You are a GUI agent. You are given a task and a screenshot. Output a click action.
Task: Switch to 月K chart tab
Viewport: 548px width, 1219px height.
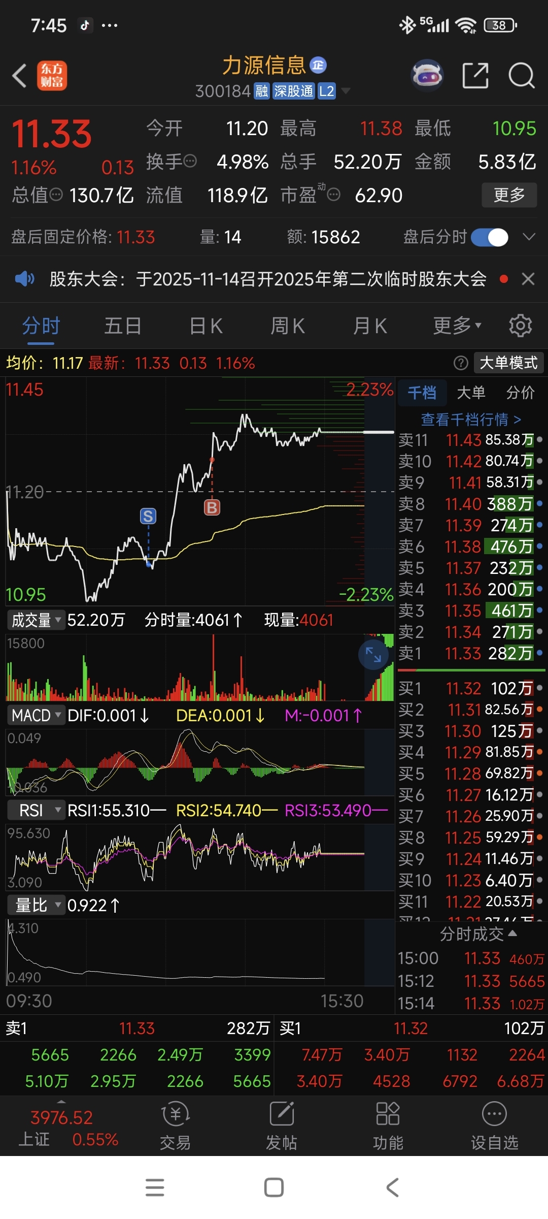click(x=370, y=326)
